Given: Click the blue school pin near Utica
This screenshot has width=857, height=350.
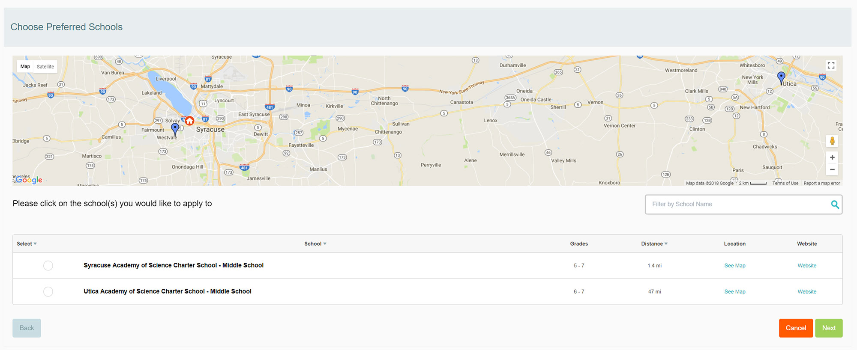Looking at the screenshot, I should pos(781,77).
